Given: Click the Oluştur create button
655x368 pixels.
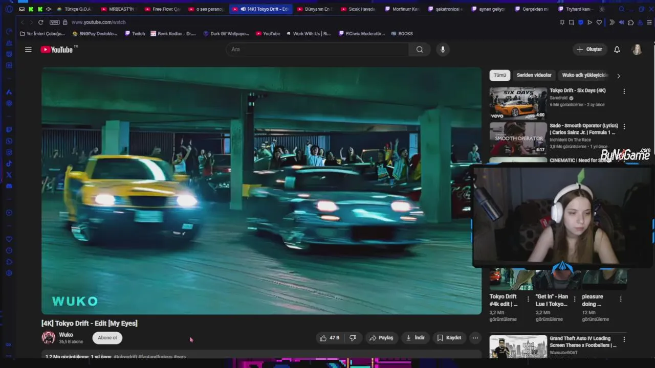Looking at the screenshot, I should click(589, 50).
